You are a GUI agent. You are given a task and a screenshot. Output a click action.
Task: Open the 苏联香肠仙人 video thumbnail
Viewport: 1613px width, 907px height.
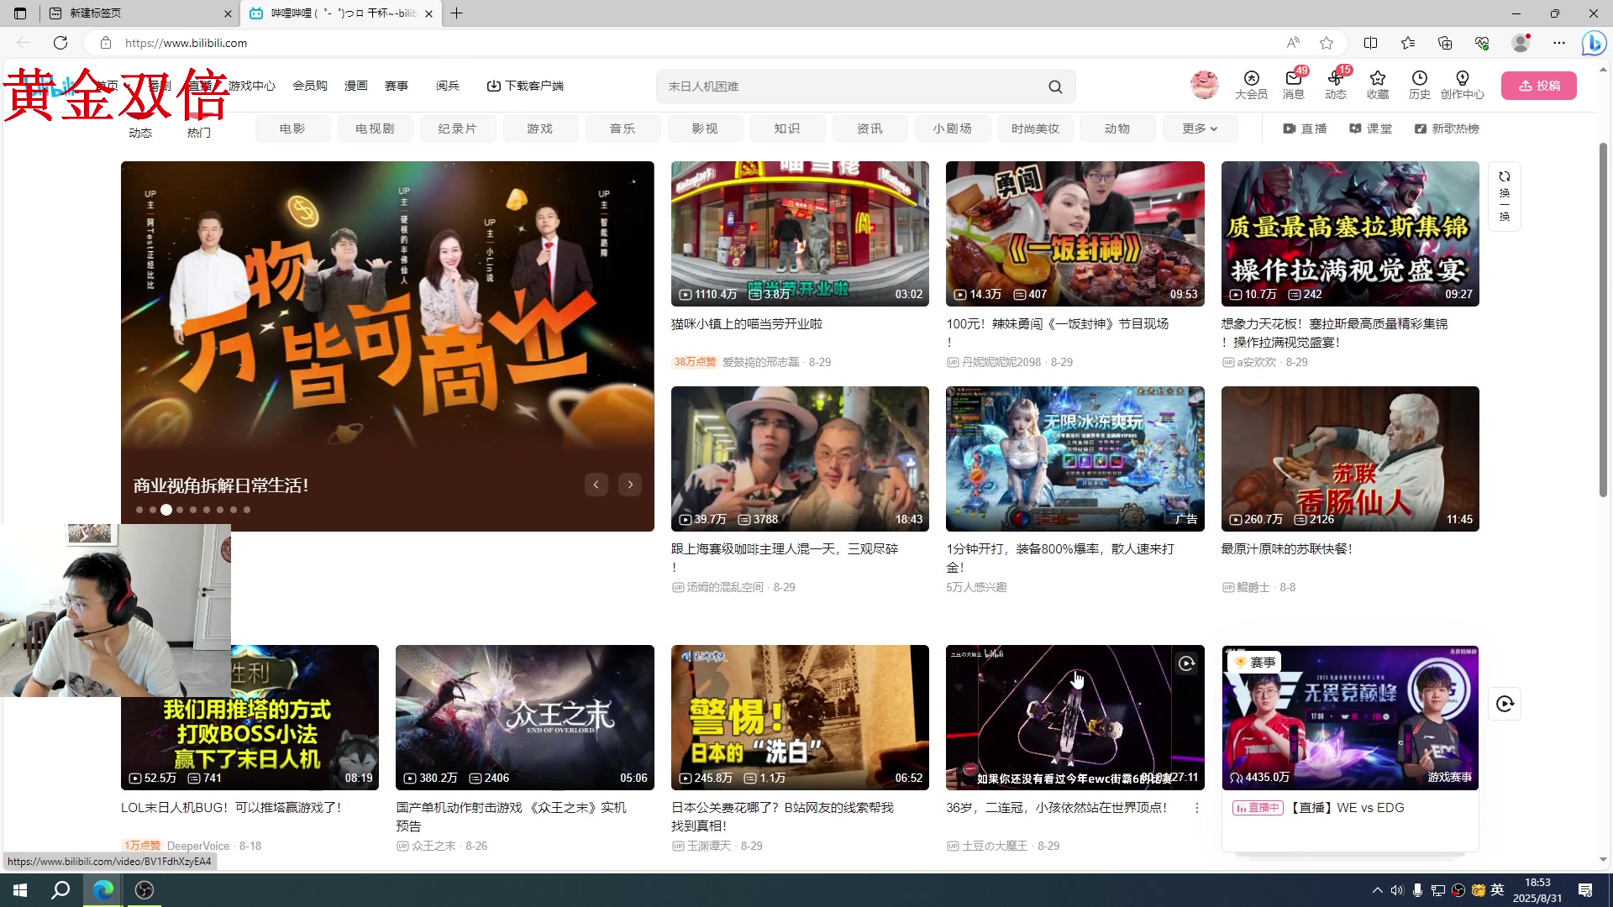pos(1350,459)
